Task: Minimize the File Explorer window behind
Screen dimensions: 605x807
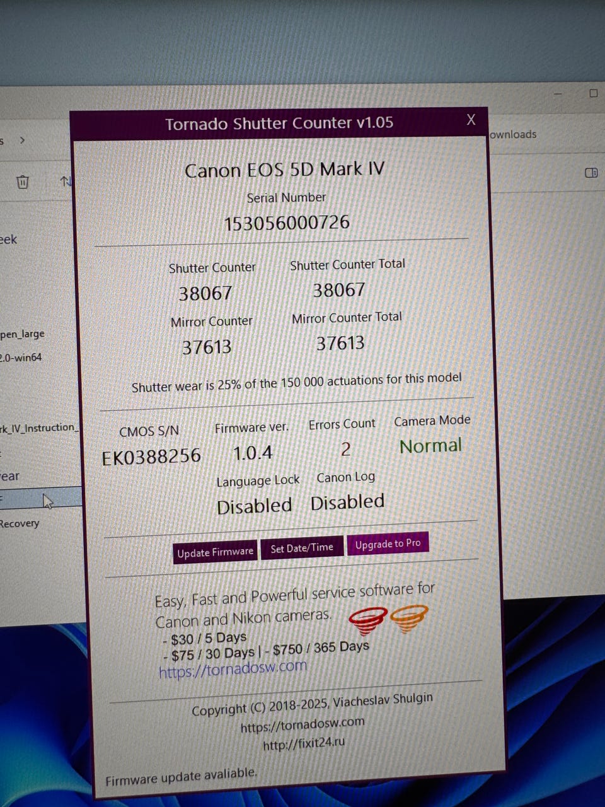Action: click(558, 94)
